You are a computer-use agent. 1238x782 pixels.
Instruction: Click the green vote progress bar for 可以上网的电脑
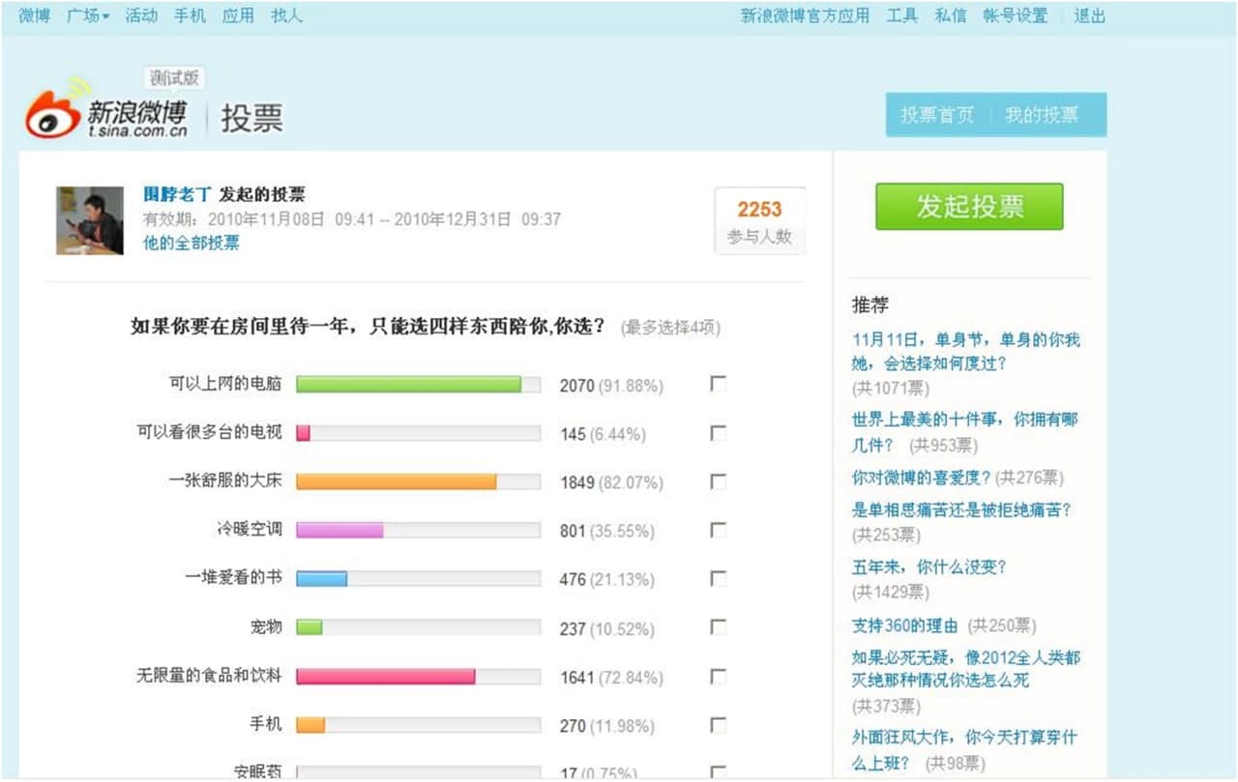point(410,384)
